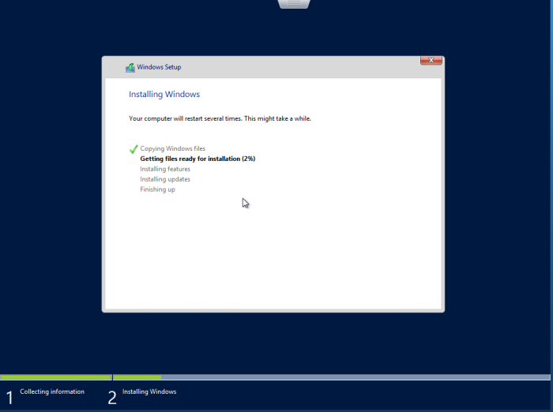Open the pull-down handle at top of screen
Image resolution: width=553 pixels, height=412 pixels.
[x=294, y=4]
